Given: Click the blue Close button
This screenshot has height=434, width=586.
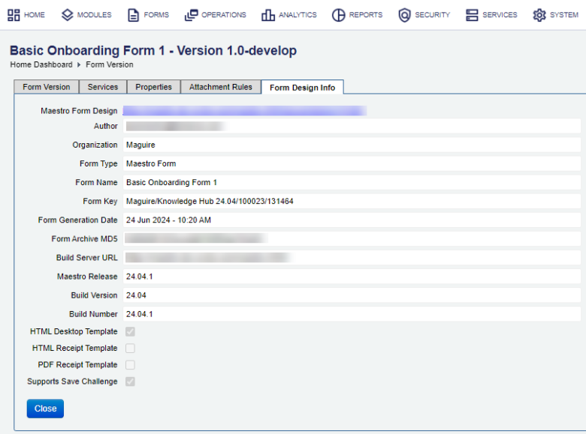Looking at the screenshot, I should [x=45, y=409].
